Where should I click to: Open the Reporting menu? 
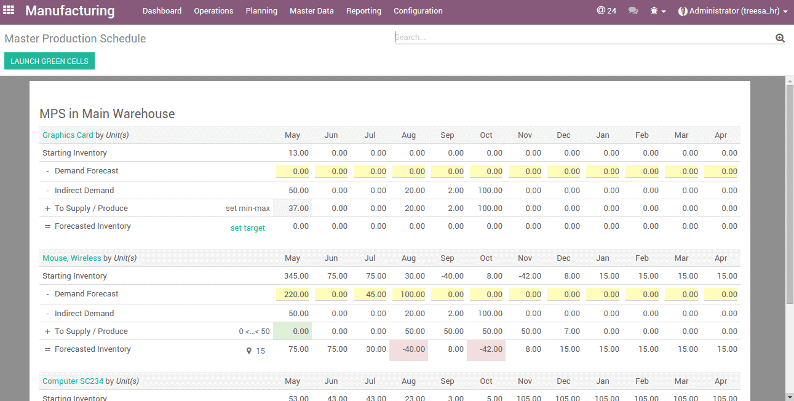tap(363, 11)
